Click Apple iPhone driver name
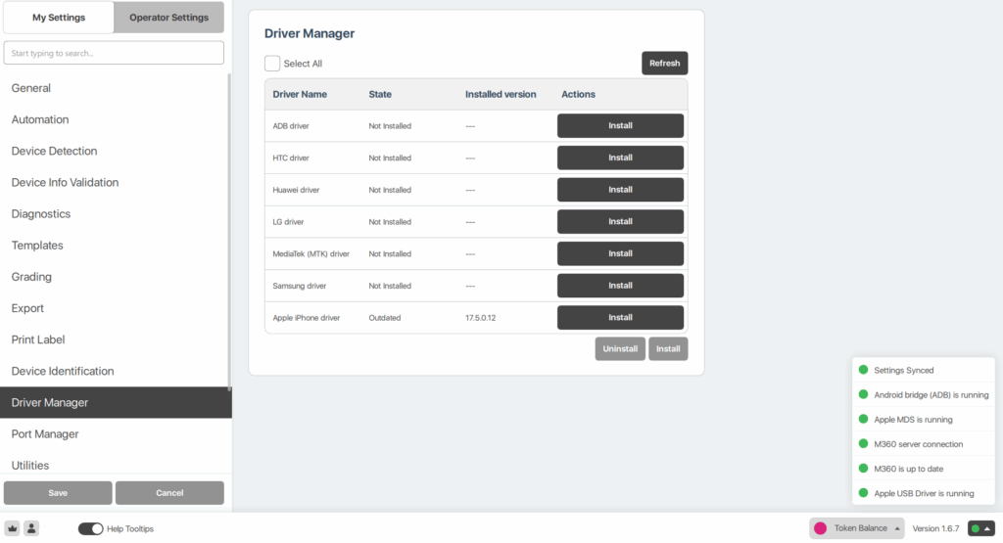Screen dimensions: 1003x543 click(306, 318)
